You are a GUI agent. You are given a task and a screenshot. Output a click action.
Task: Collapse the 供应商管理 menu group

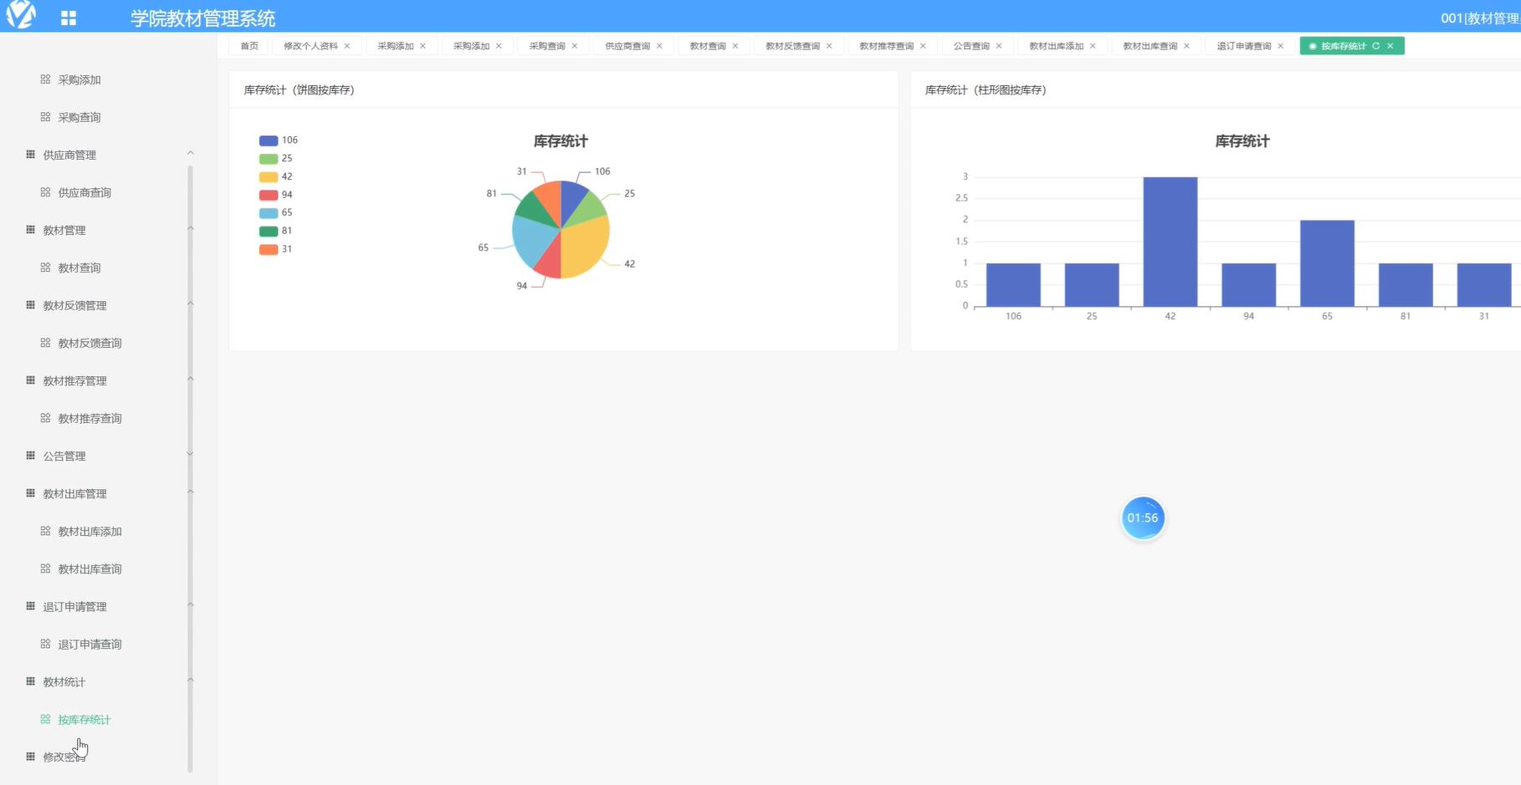(x=190, y=154)
